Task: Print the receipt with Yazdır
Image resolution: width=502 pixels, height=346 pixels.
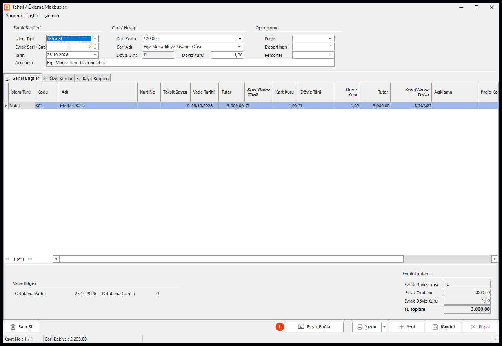Action: (367, 327)
